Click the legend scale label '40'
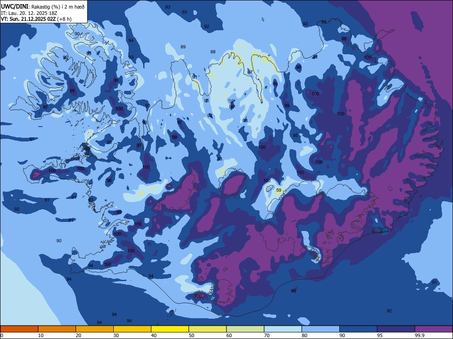 pos(154,335)
